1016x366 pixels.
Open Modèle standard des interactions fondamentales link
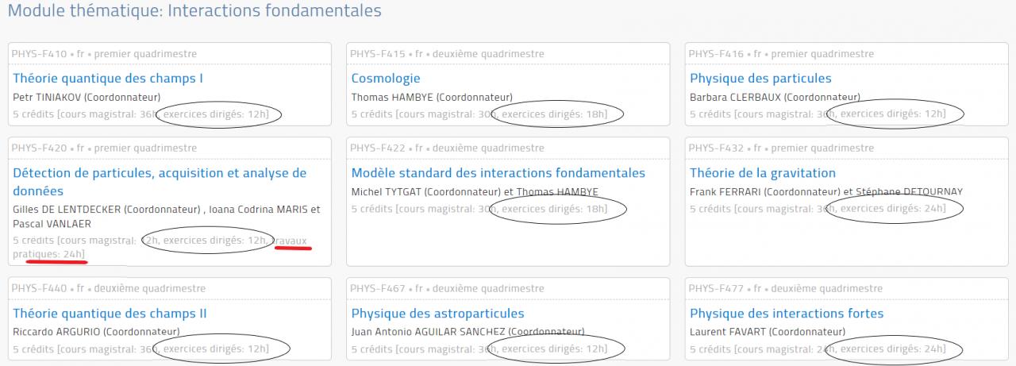[498, 173]
